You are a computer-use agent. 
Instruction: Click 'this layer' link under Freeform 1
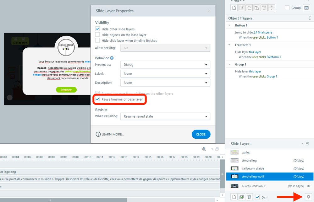(255, 52)
